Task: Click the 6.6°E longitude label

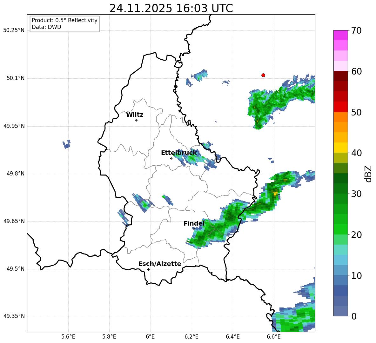Action: (274, 337)
